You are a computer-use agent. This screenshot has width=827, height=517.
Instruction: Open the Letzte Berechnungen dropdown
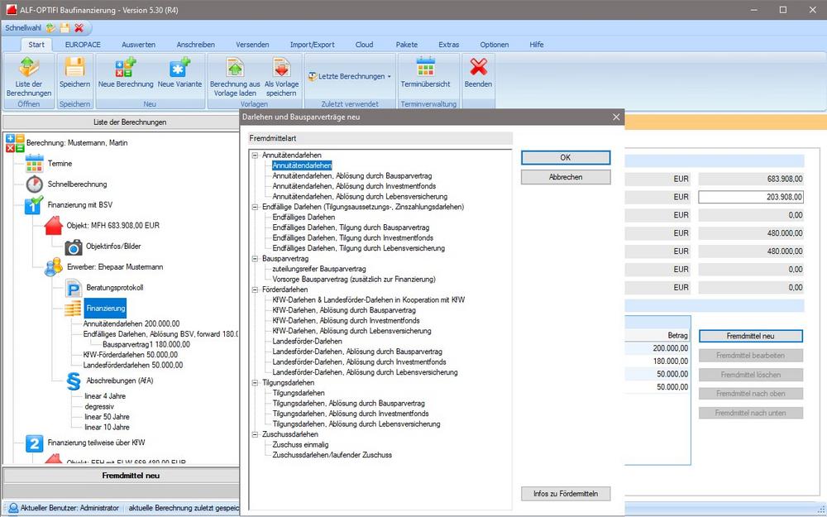pyautogui.click(x=350, y=76)
